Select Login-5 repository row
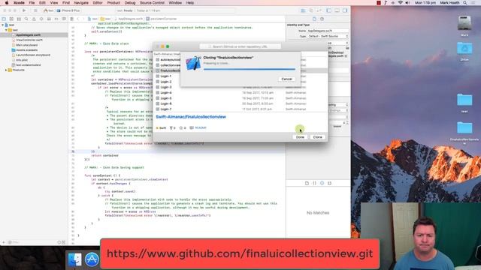The image size is (481, 270). pos(240,98)
